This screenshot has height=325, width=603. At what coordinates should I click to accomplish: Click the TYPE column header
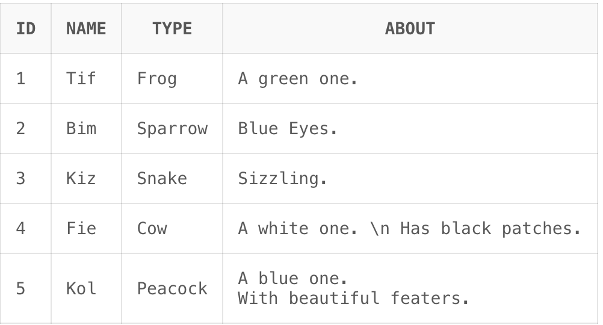coord(172,28)
